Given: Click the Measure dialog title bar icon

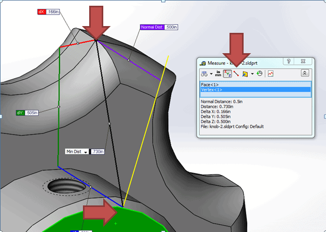Looking at the screenshot, I should (203, 63).
